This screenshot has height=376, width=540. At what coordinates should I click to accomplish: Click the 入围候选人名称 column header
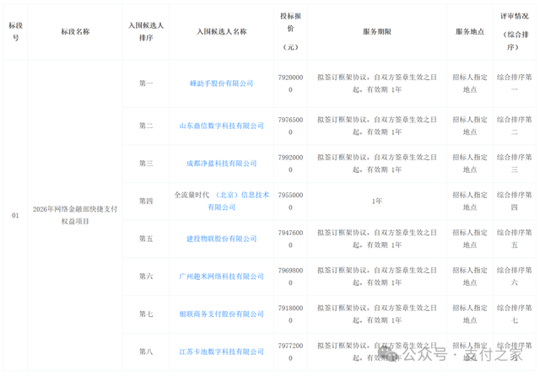[x=221, y=32]
